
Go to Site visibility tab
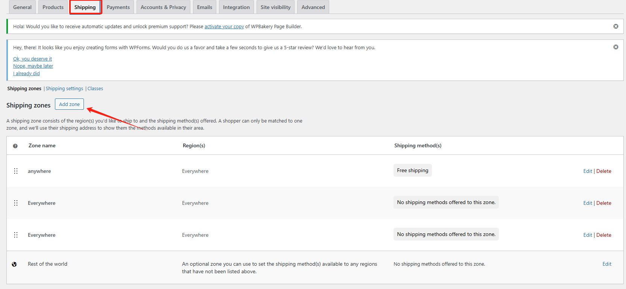(276, 7)
